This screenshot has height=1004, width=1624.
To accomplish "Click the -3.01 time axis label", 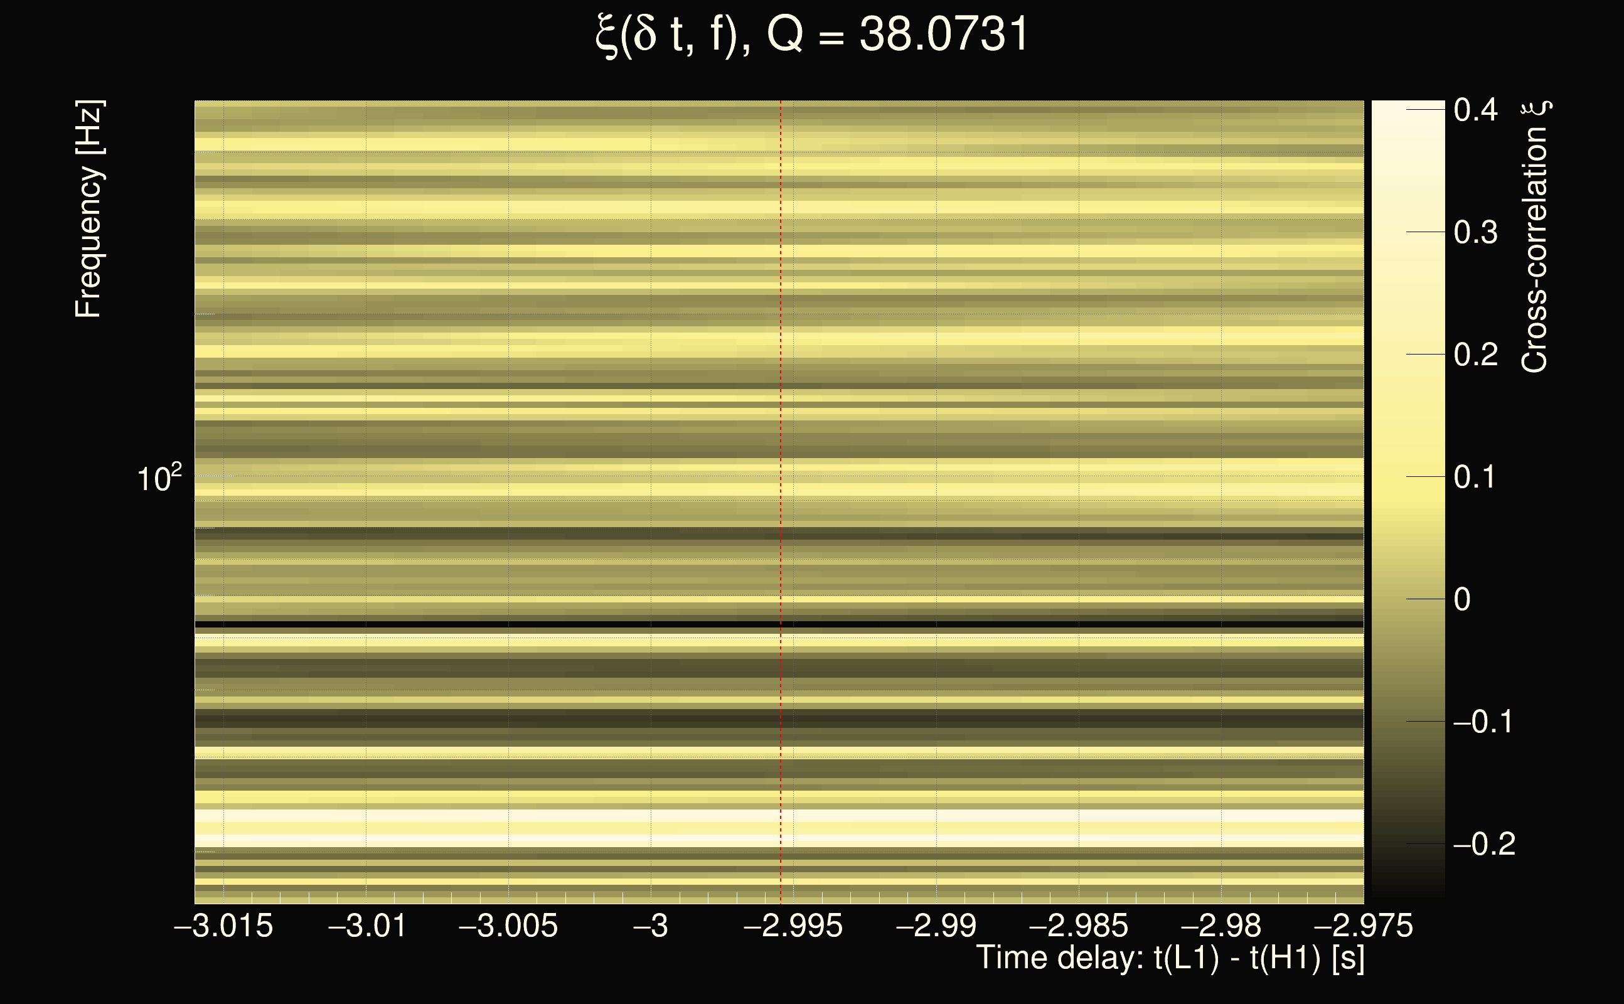I will tap(367, 926).
